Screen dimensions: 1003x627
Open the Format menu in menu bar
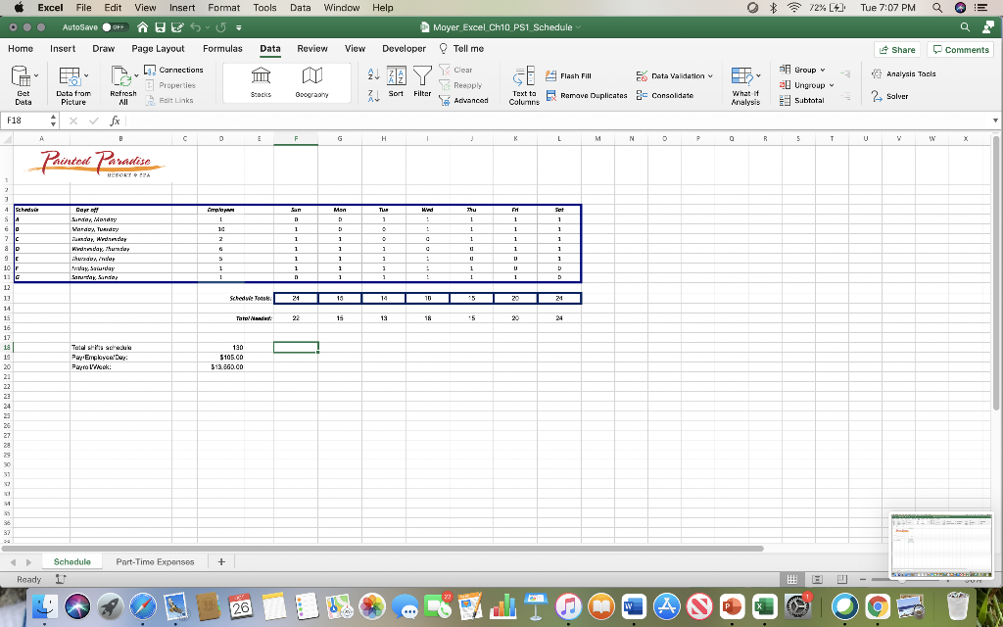tap(224, 8)
